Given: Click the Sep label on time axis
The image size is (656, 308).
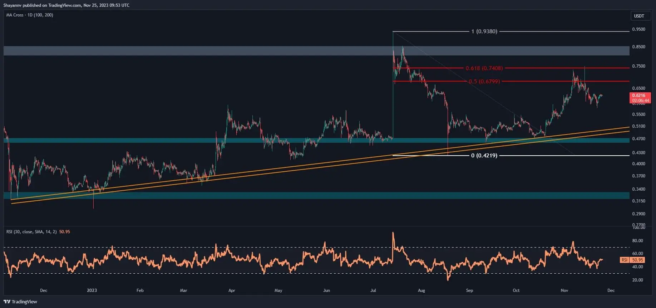Looking at the screenshot, I should point(469,290).
